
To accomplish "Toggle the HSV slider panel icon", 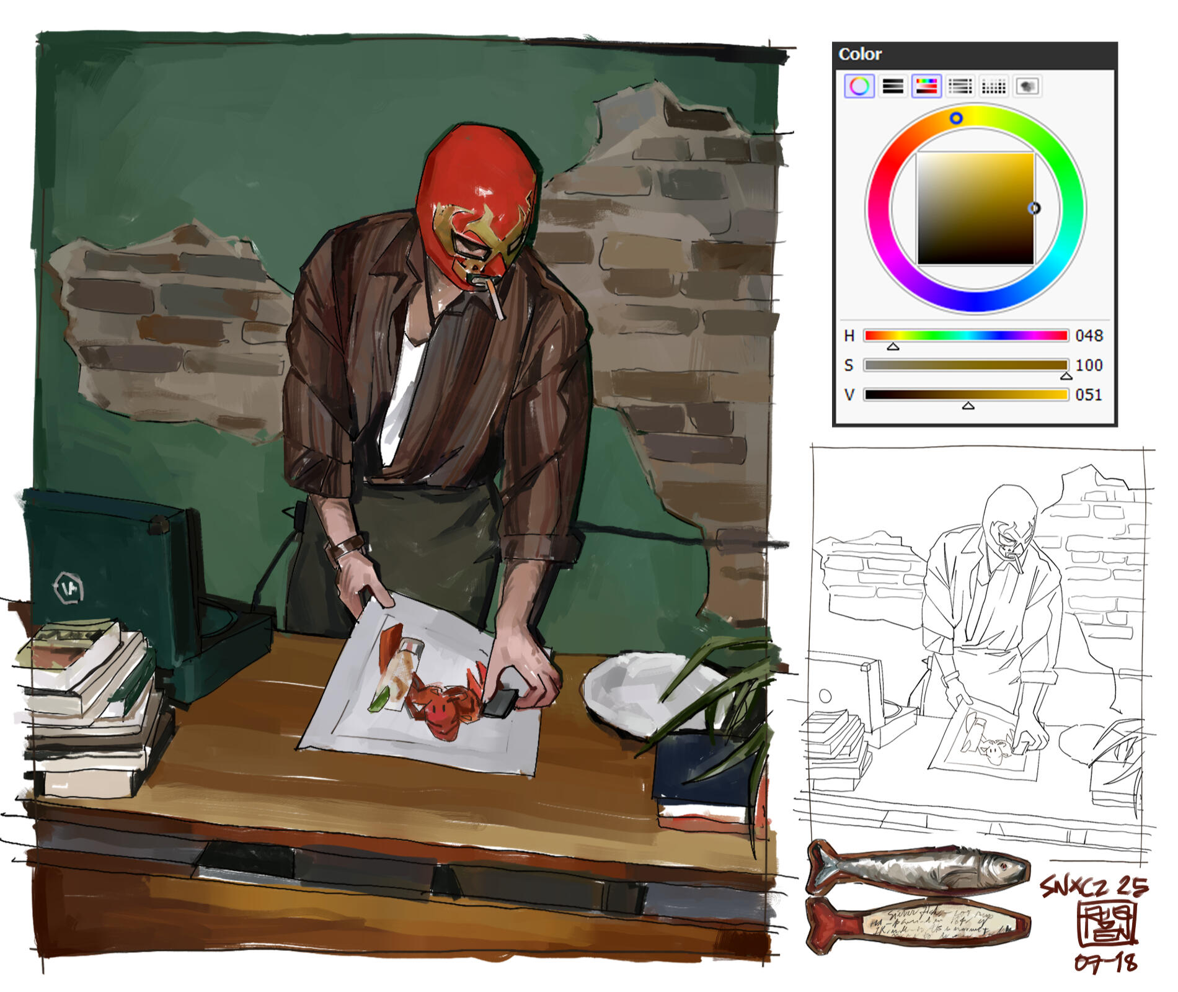I will [x=926, y=86].
